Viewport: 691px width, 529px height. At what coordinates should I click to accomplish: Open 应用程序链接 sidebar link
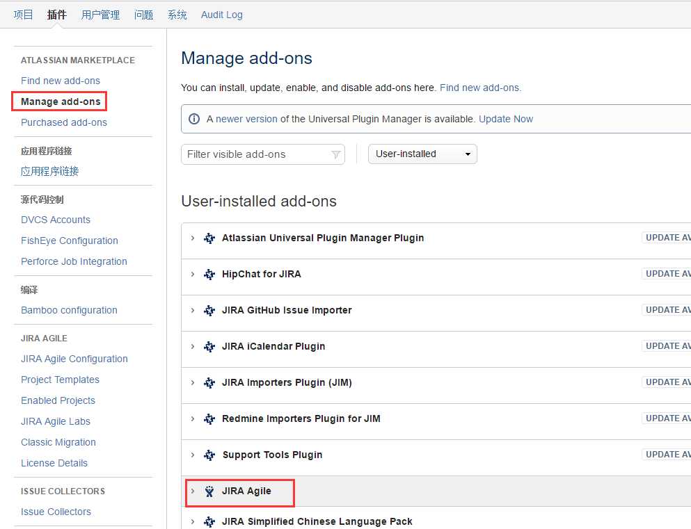coord(50,171)
